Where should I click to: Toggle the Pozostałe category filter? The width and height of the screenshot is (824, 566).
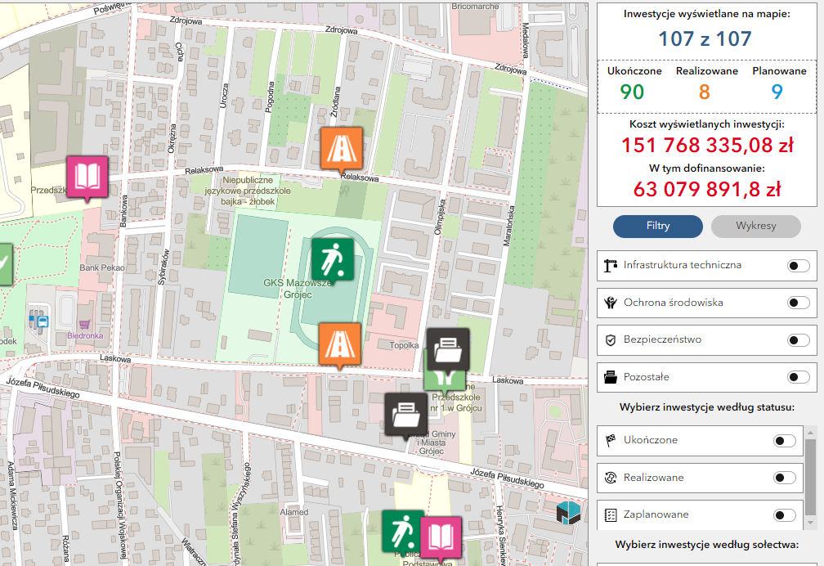[798, 377]
